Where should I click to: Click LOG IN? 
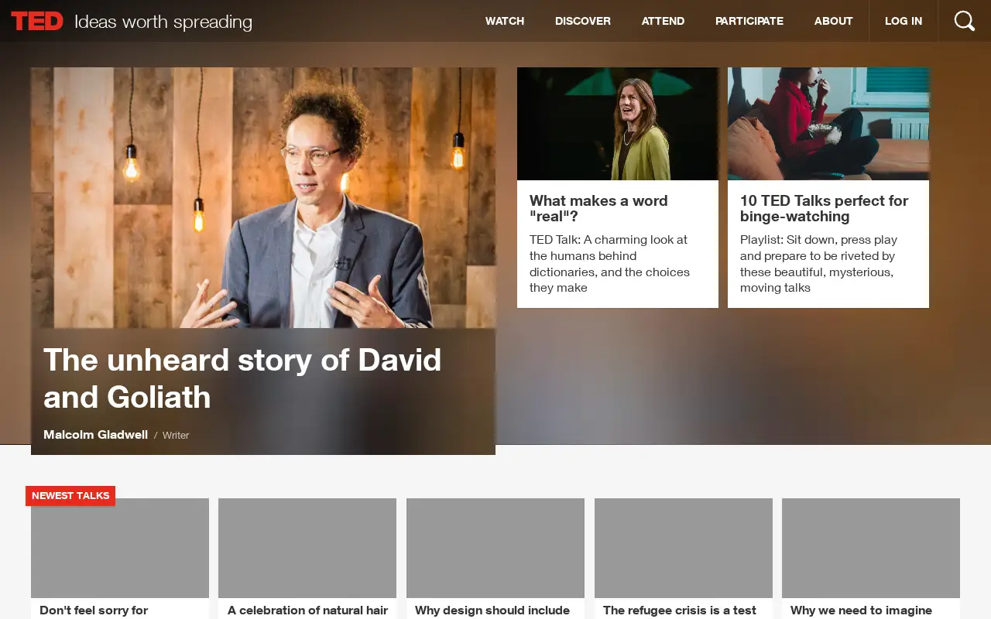(904, 21)
